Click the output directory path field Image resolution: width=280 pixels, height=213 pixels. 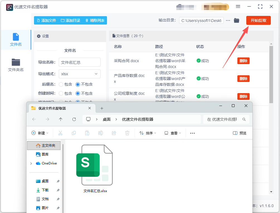(201, 21)
